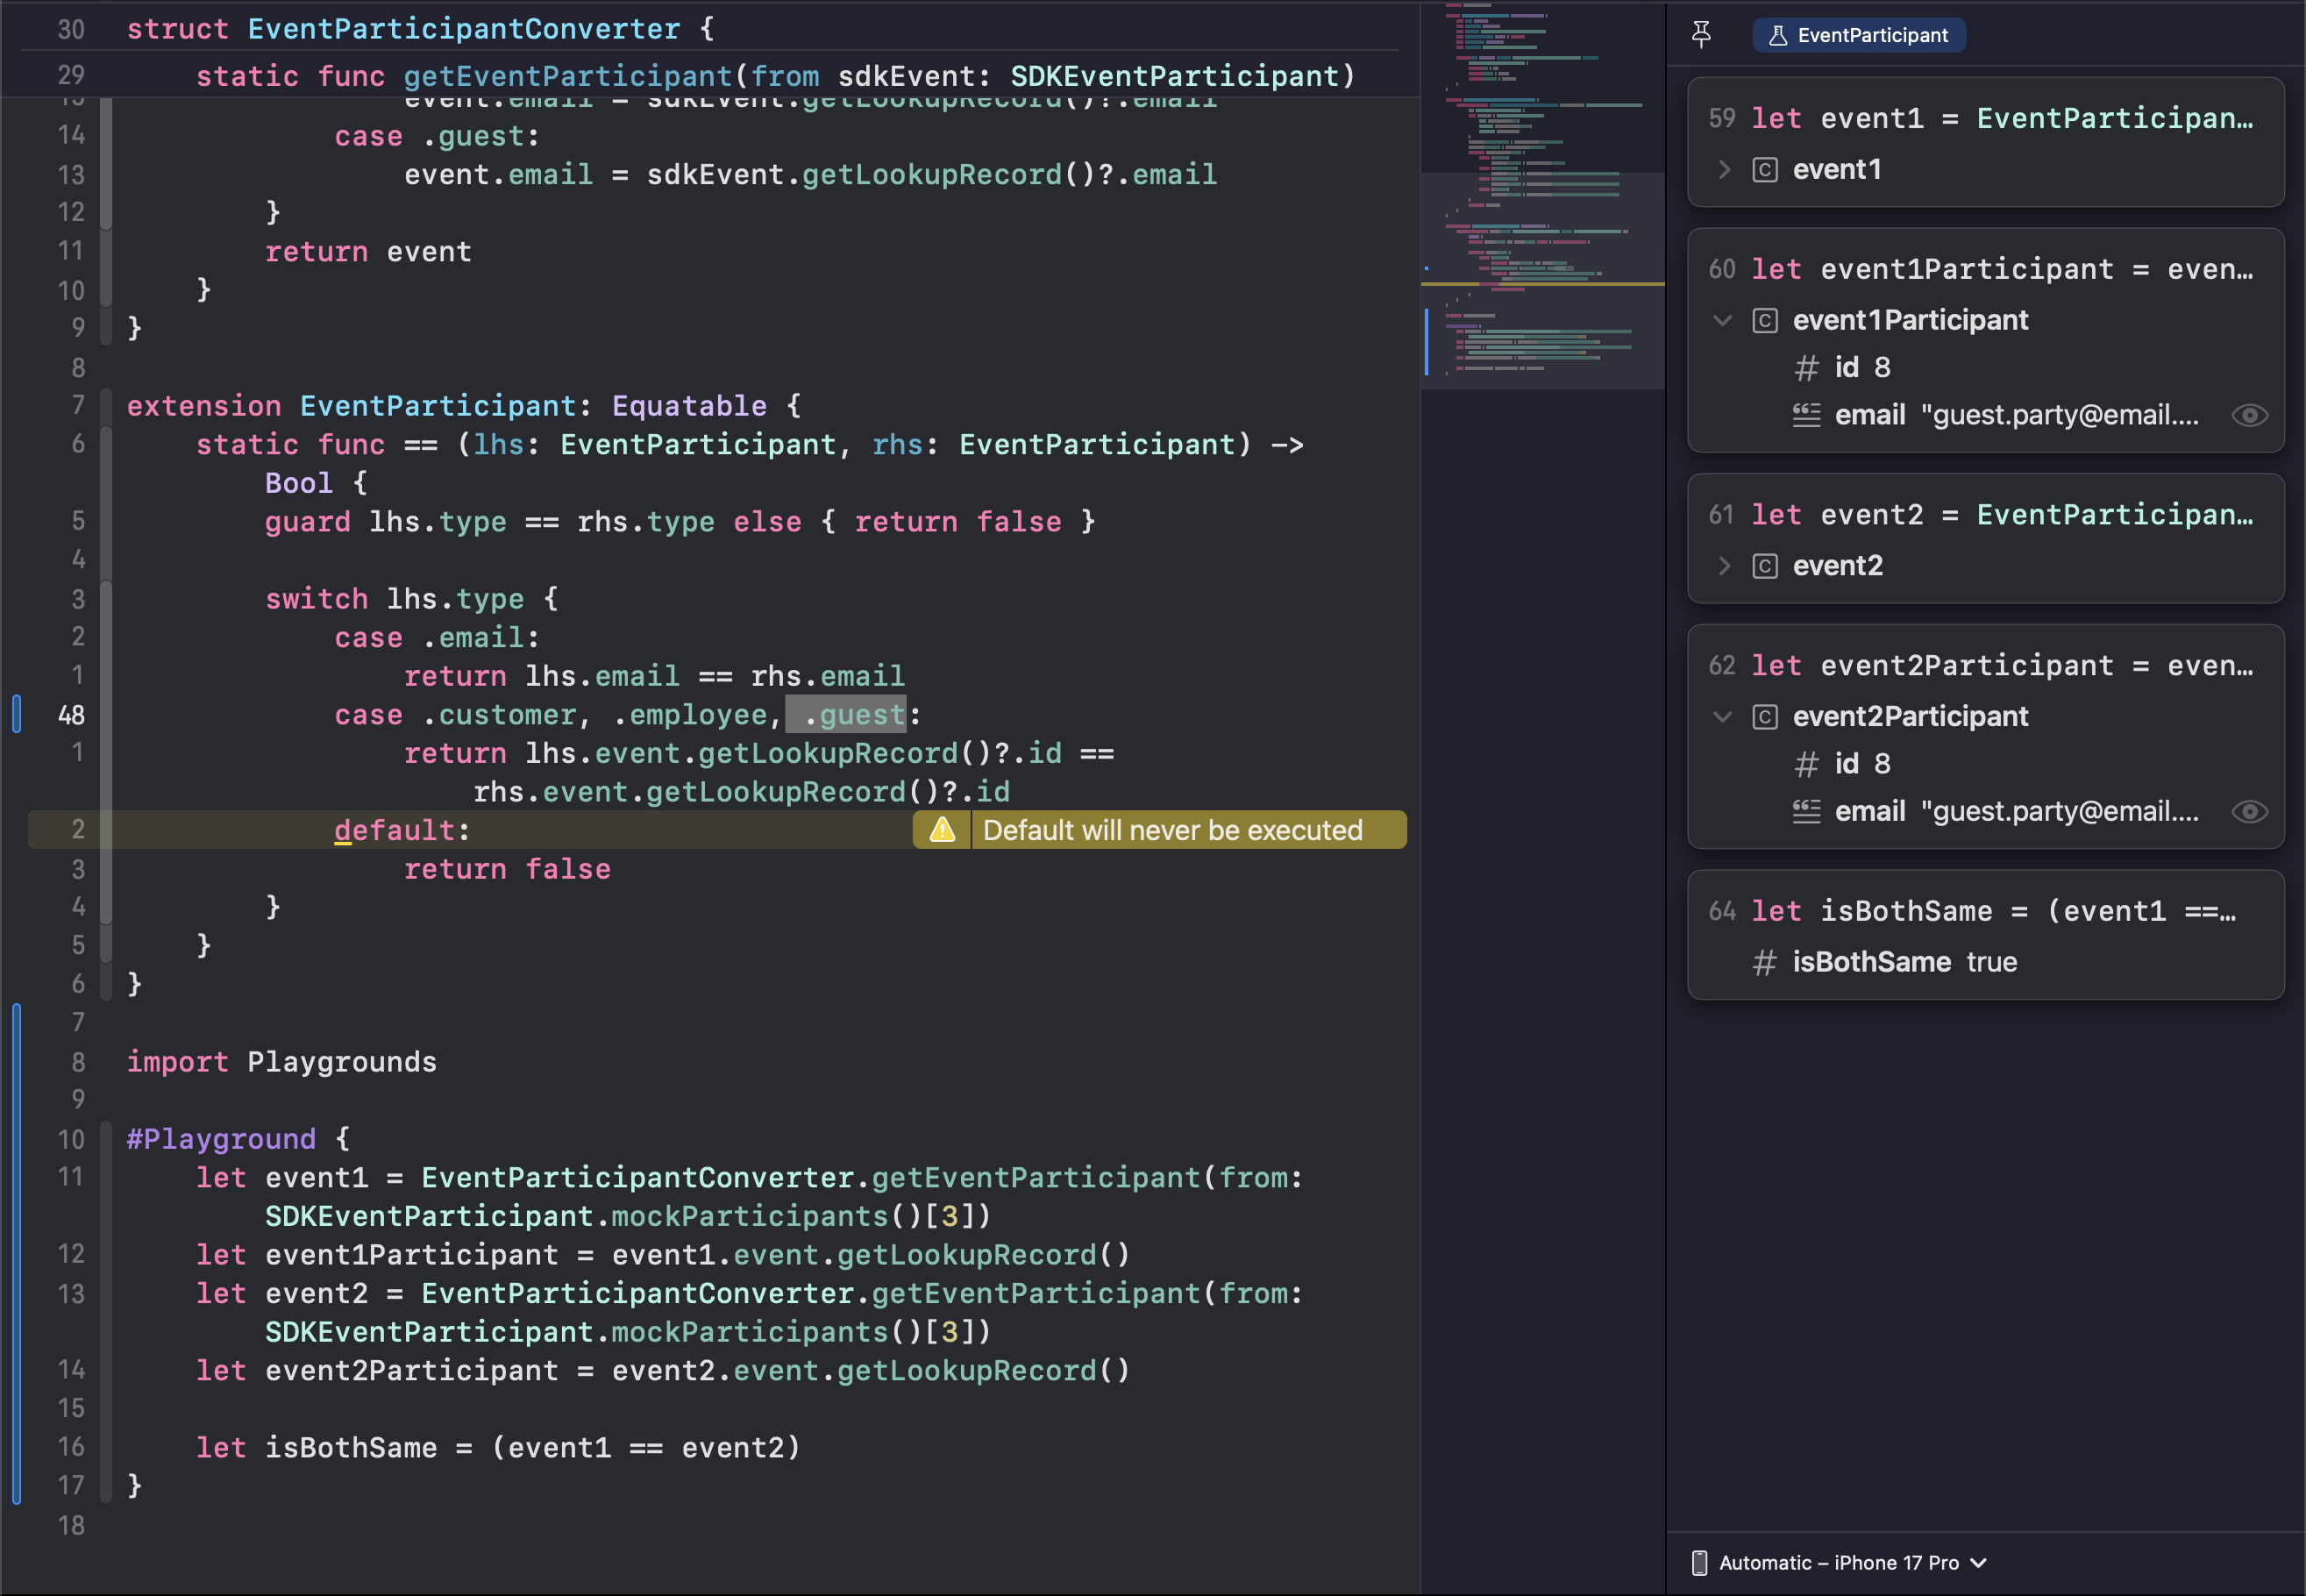2306x1596 pixels.
Task: Click the '.customer' case token
Action: tap(499, 715)
